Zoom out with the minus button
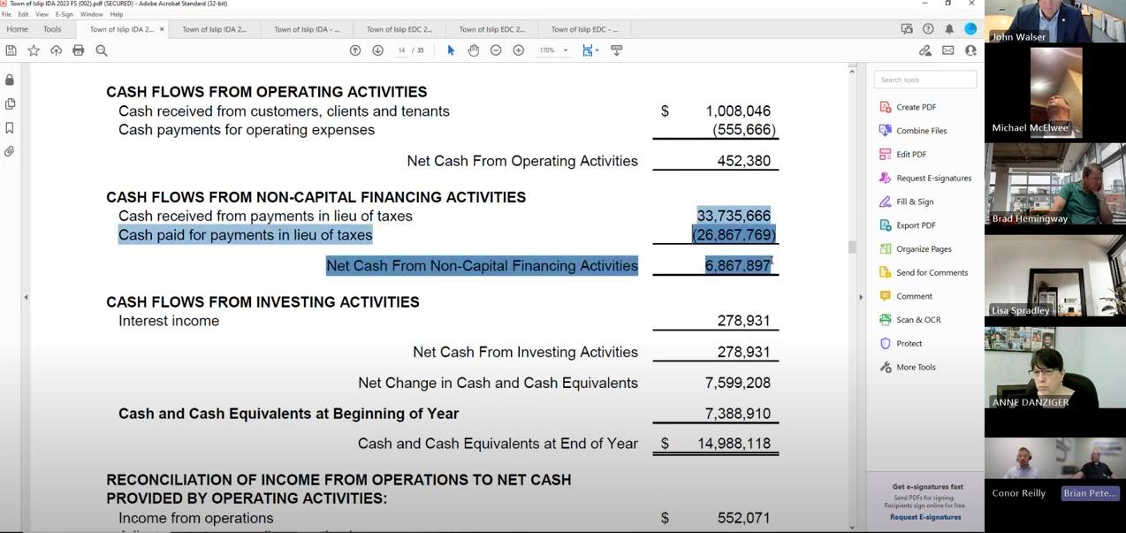 (x=496, y=50)
